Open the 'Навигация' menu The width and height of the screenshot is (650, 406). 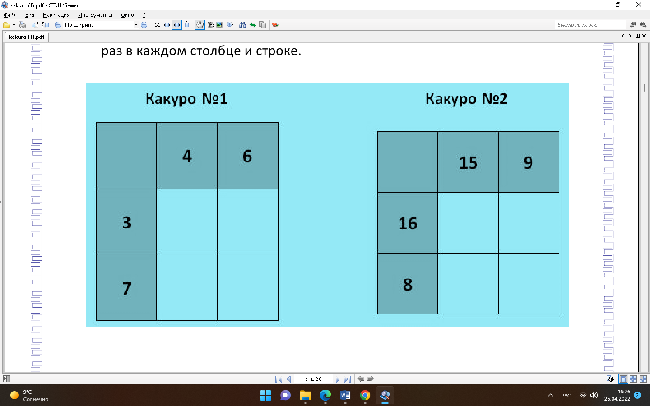[x=56, y=15]
